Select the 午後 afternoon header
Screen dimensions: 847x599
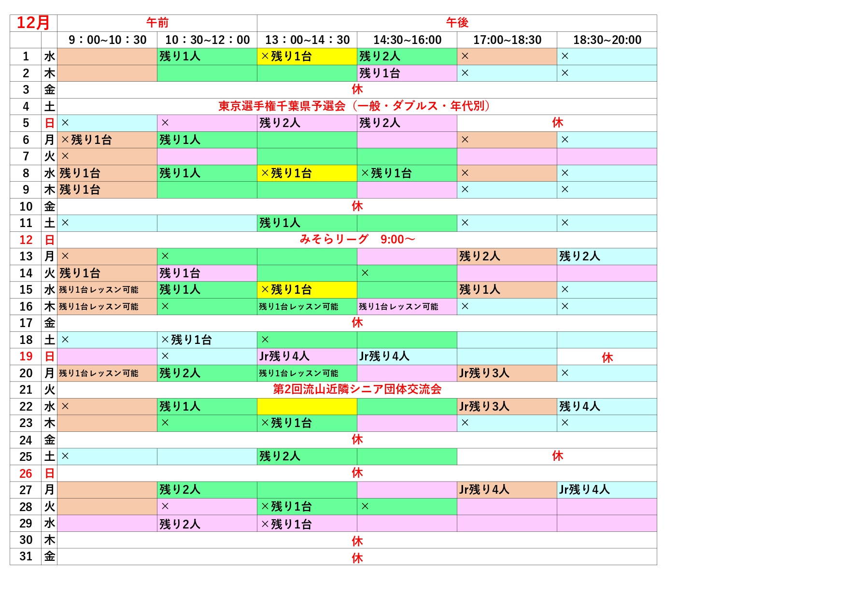pyautogui.click(x=457, y=23)
